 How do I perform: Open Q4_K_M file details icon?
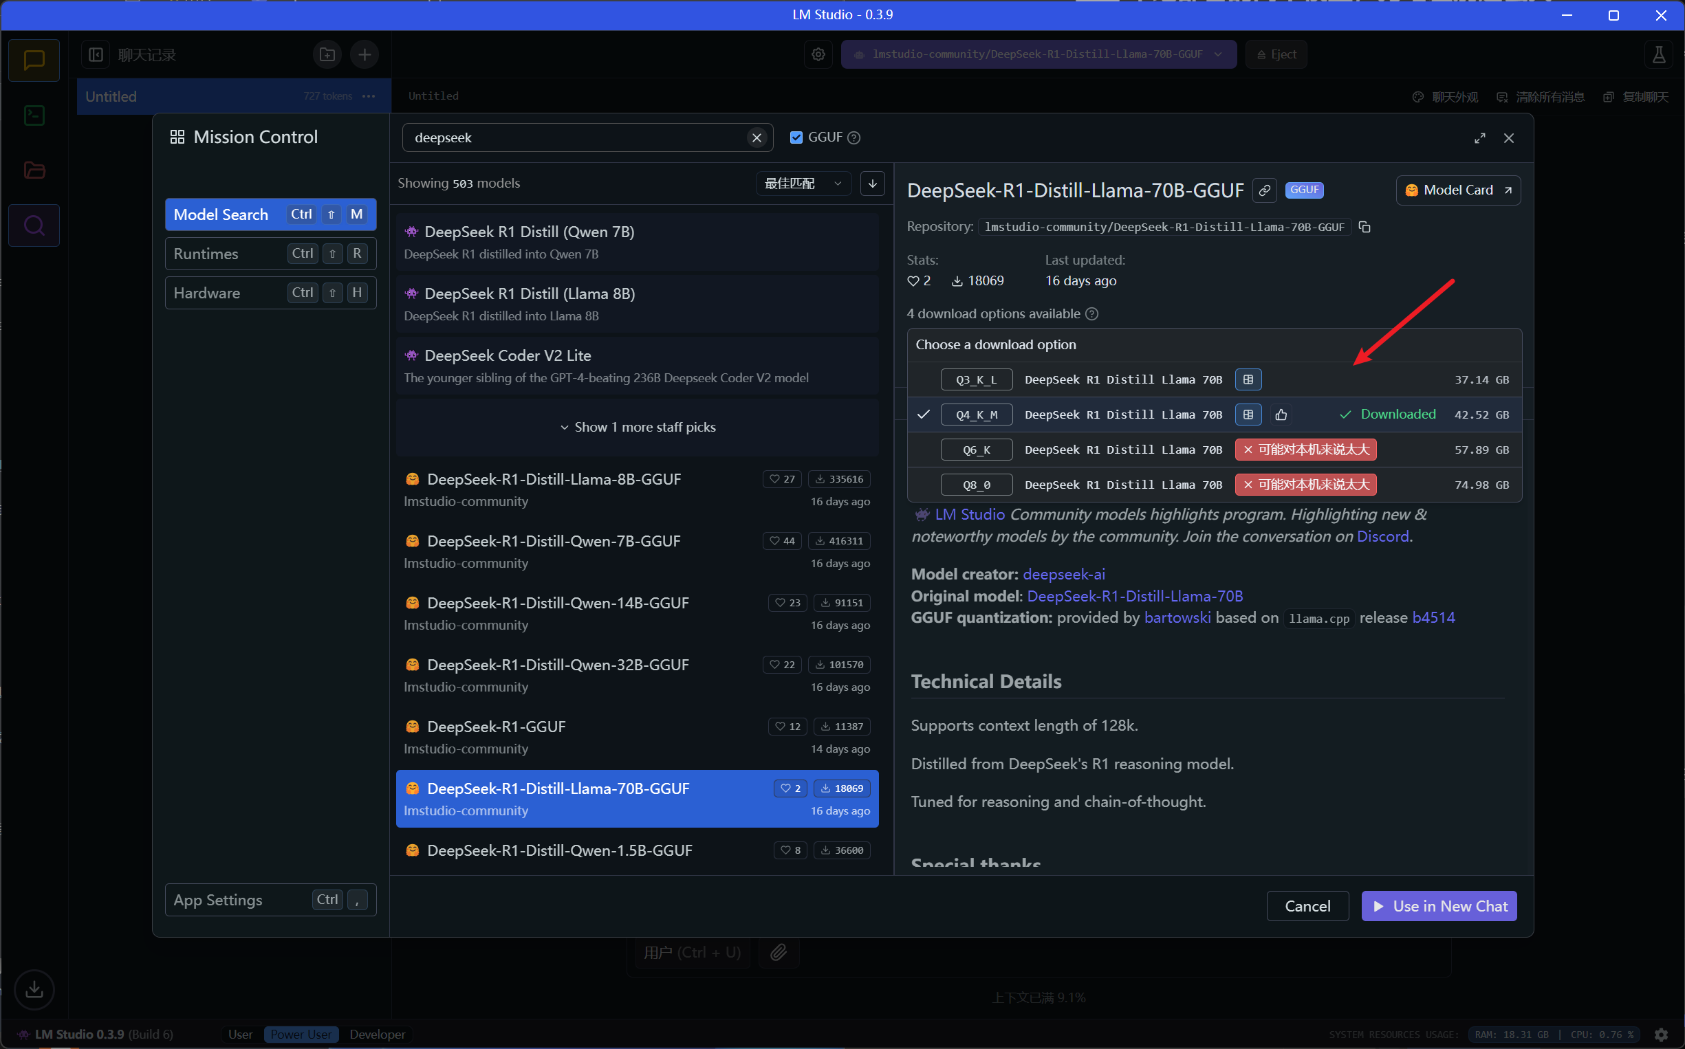[x=1248, y=415]
